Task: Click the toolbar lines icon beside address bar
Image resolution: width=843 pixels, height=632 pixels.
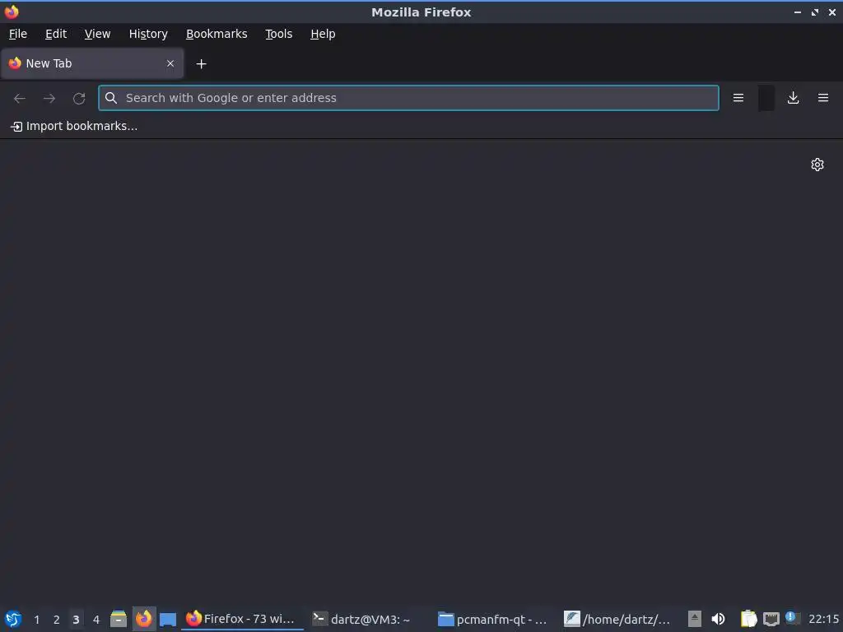Action: [x=738, y=98]
